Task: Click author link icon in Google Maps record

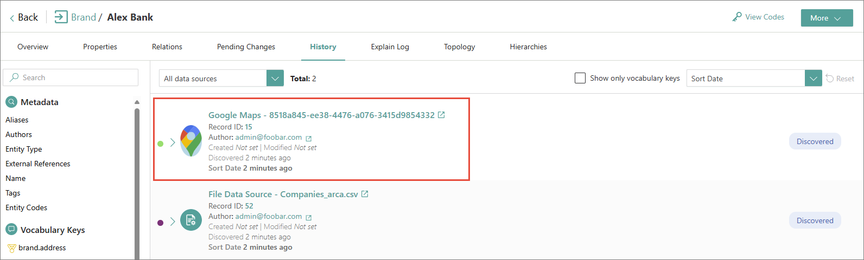Action: (x=308, y=138)
